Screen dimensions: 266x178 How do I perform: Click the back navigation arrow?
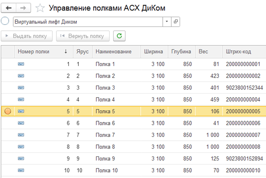click(9, 8)
